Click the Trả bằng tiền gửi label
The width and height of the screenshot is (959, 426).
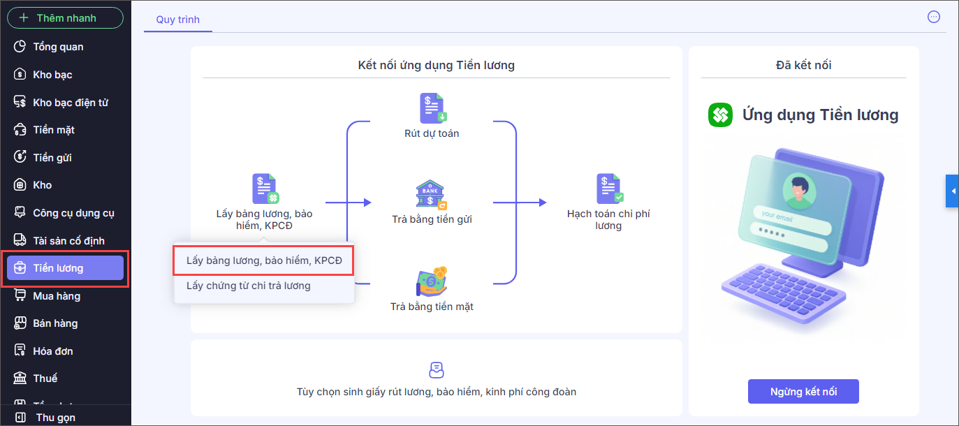click(x=432, y=219)
